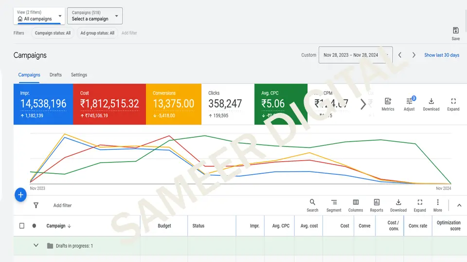Image resolution: width=467 pixels, height=262 pixels.
Task: Open the chart Metrics selector icon
Action: pyautogui.click(x=388, y=101)
